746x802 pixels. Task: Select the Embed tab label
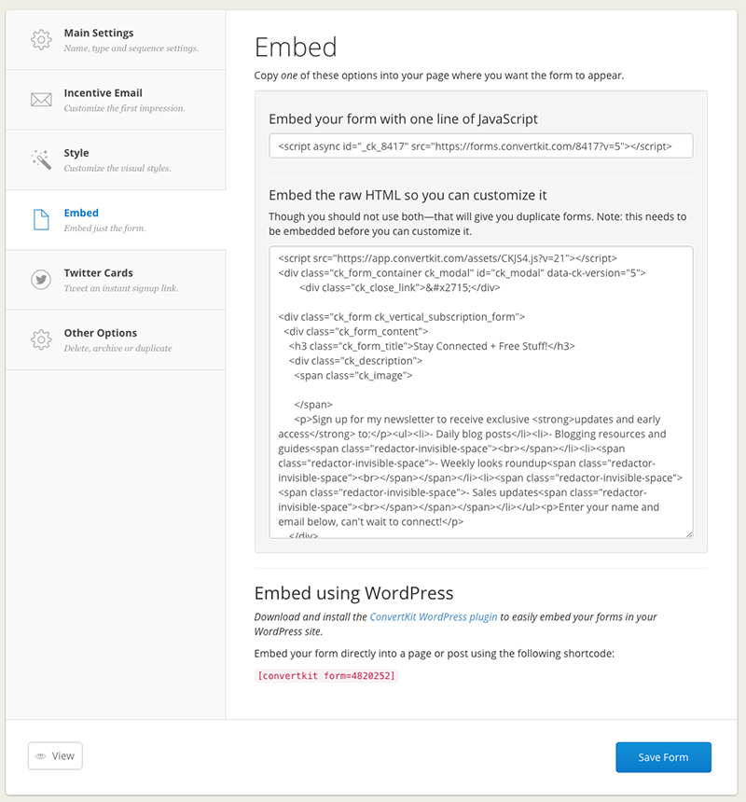[x=81, y=213]
